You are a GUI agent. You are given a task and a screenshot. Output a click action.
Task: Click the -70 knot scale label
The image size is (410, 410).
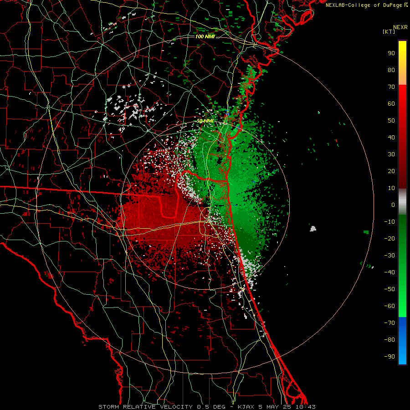[x=389, y=323]
